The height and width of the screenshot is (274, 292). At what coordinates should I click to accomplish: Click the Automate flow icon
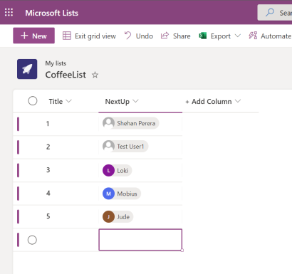pos(253,36)
